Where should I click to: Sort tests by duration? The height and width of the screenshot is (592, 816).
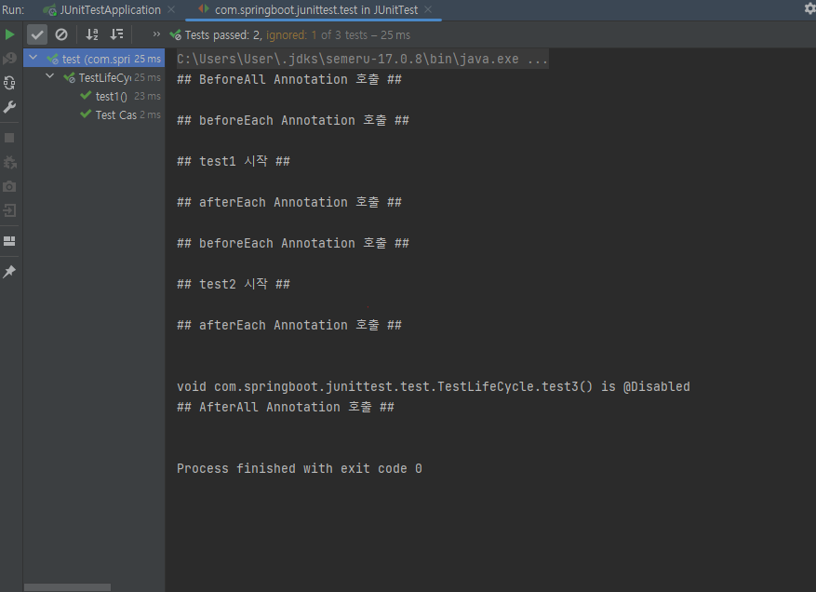click(116, 34)
